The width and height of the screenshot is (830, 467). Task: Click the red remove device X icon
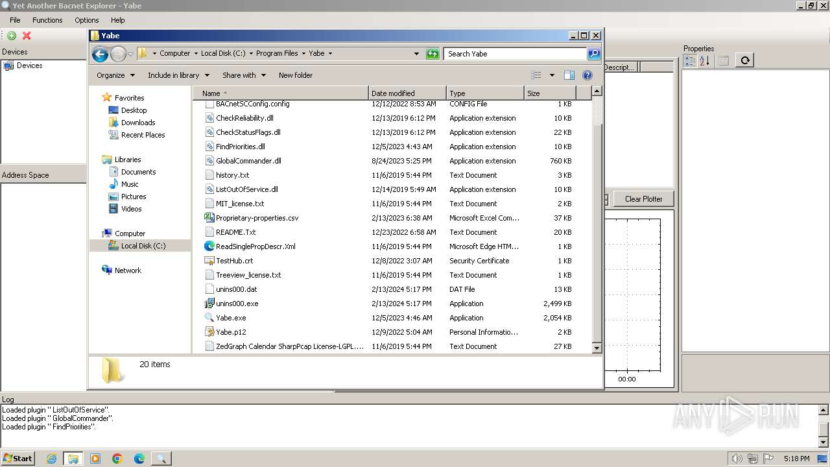point(27,36)
